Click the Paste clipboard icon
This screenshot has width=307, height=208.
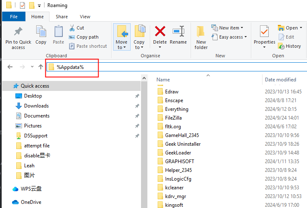58,31
